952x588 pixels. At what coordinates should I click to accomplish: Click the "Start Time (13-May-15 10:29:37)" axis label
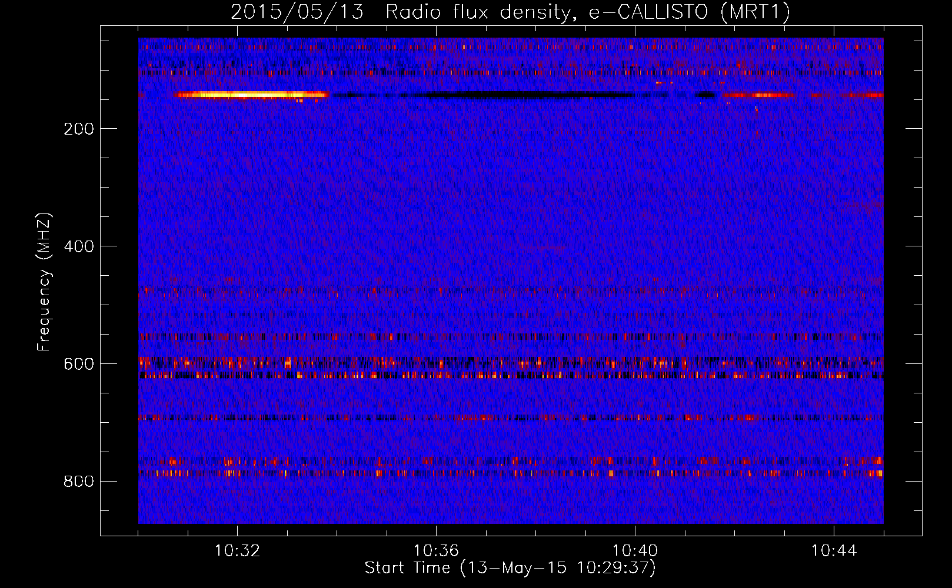click(510, 568)
